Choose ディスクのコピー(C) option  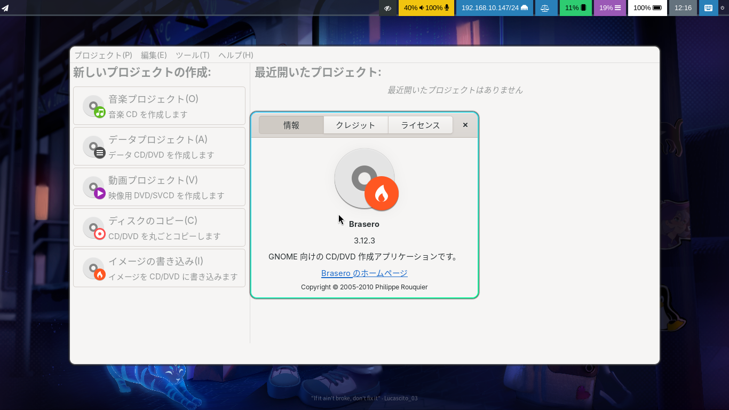[x=159, y=227]
